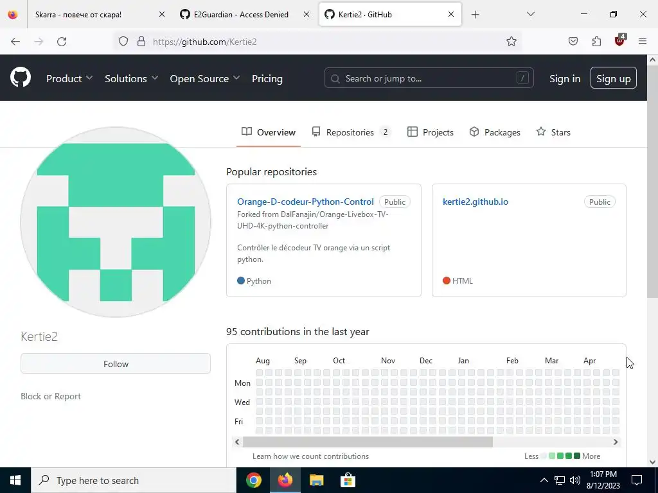Screen dimensions: 658x493
Task: Launch Chrome from taskbar
Action: coord(253,480)
